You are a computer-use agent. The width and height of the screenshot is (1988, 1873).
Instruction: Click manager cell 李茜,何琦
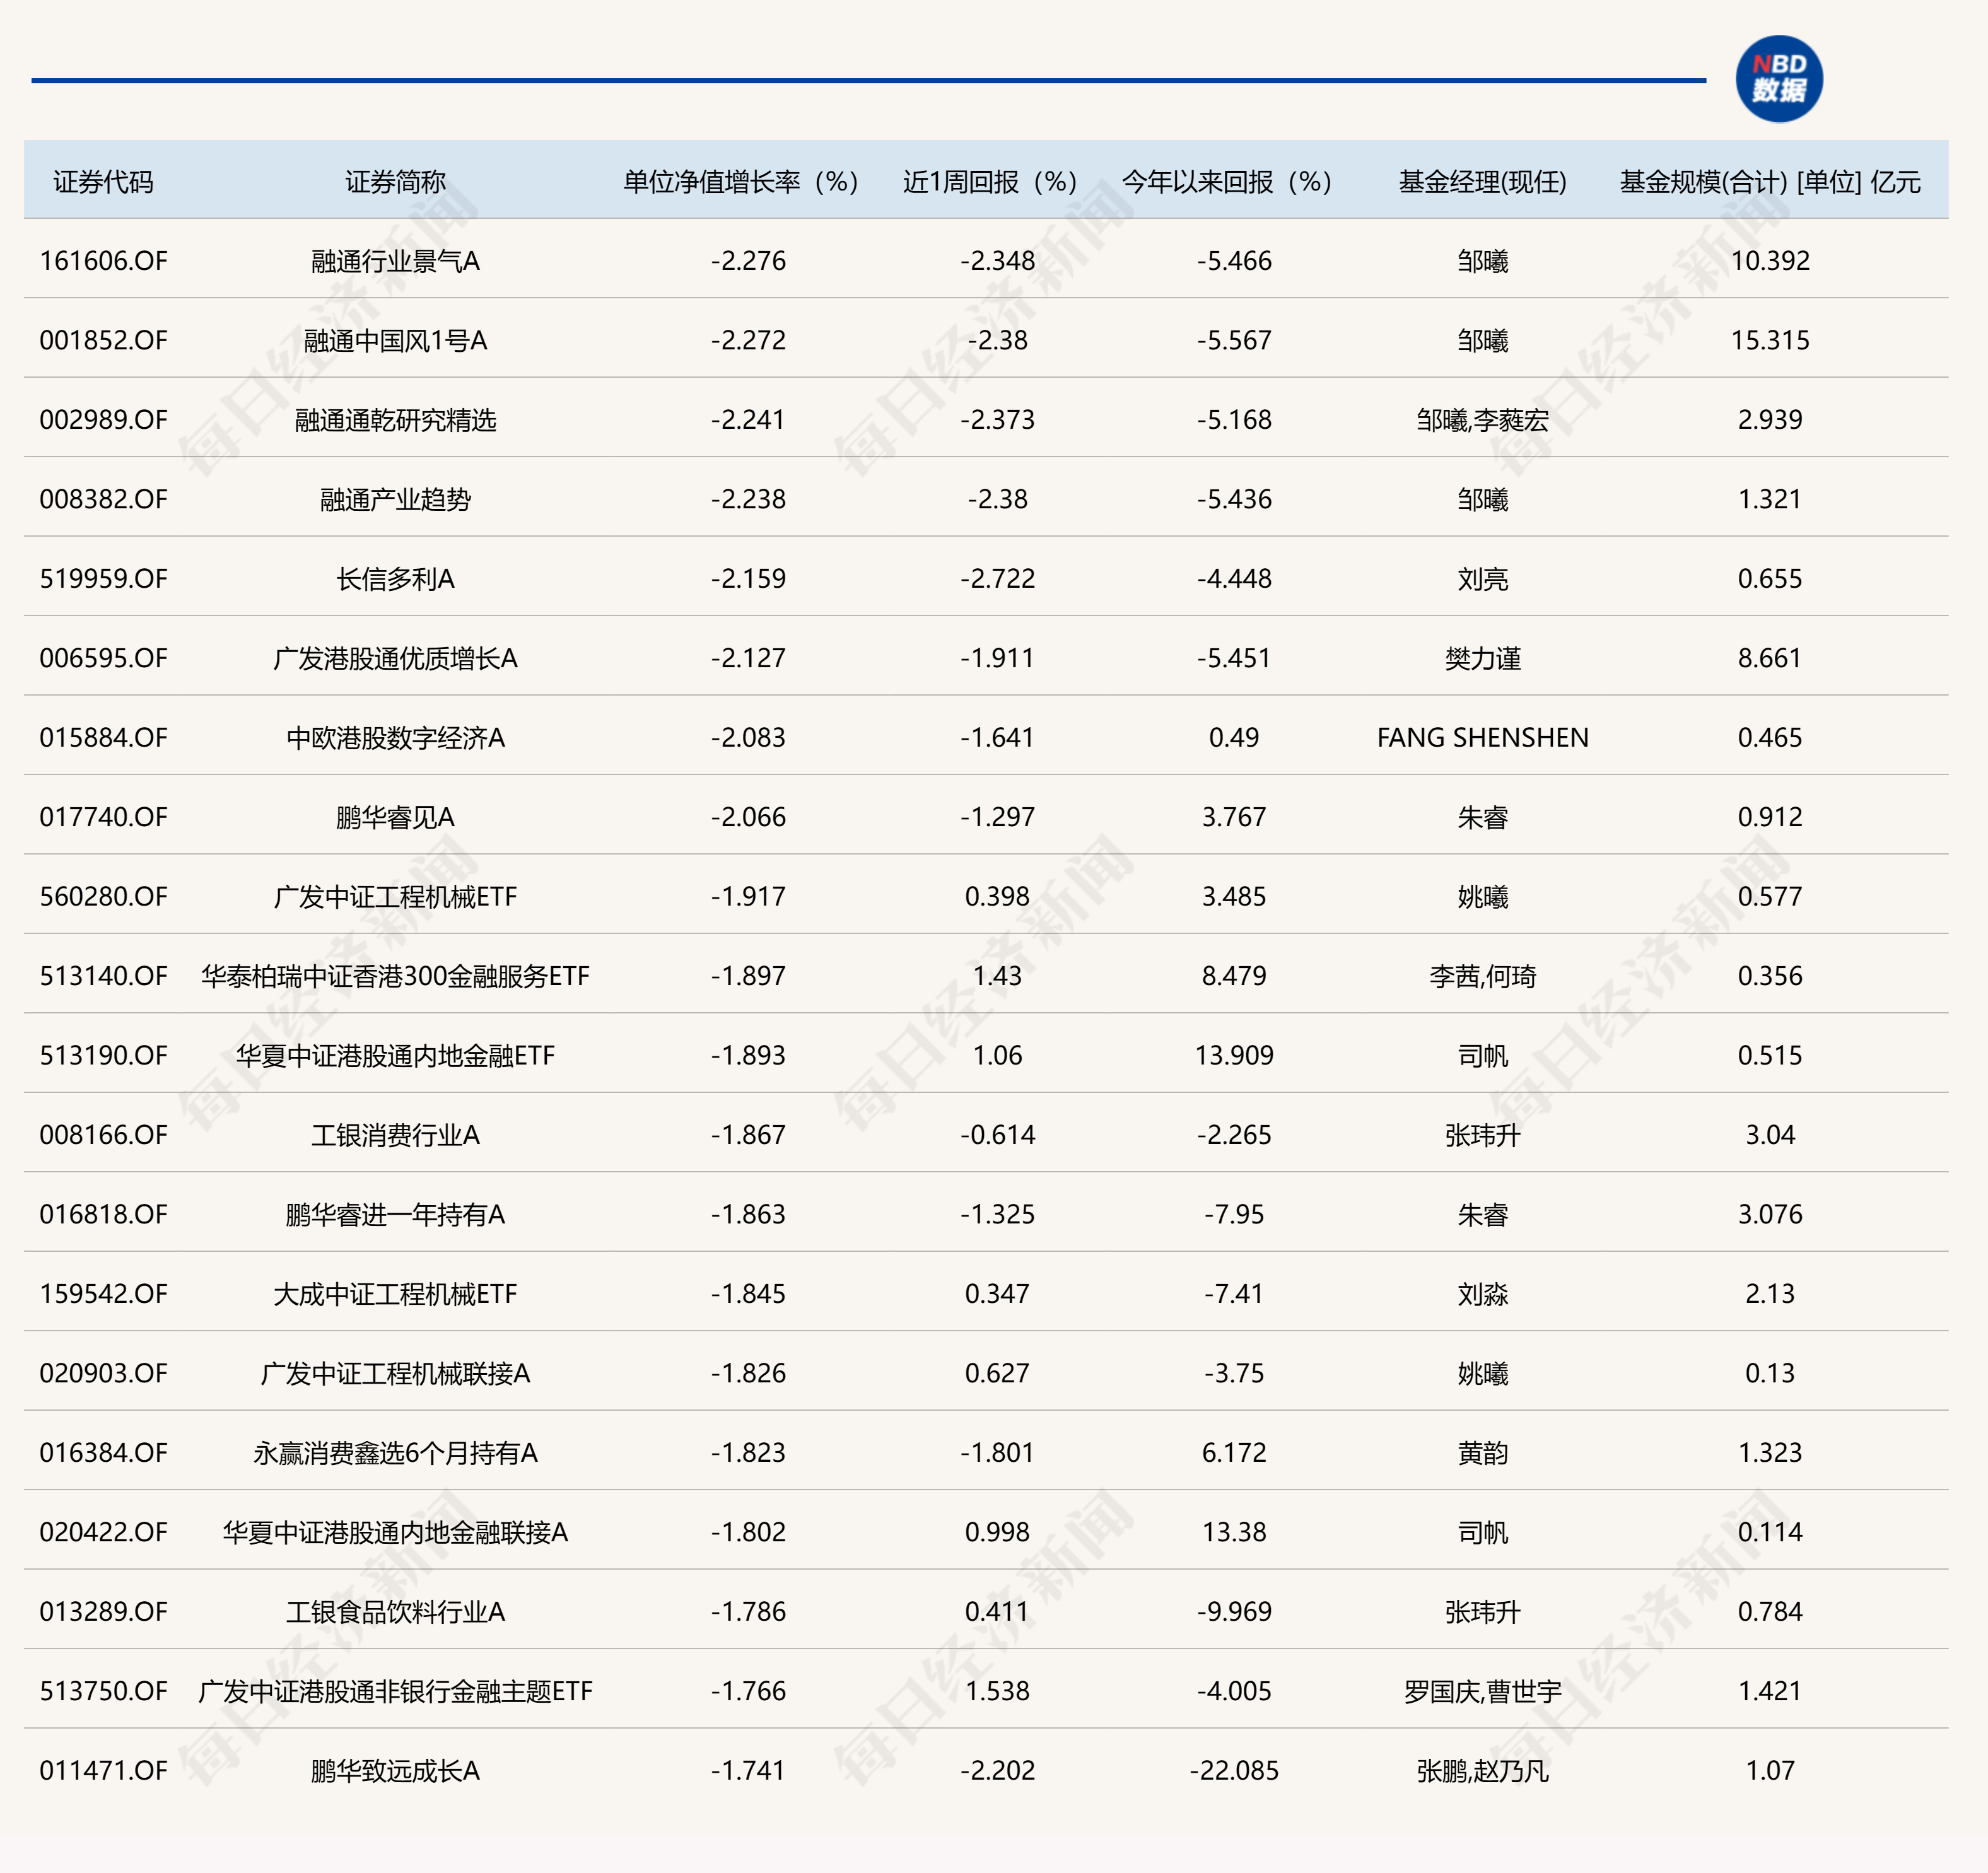[x=1482, y=976]
